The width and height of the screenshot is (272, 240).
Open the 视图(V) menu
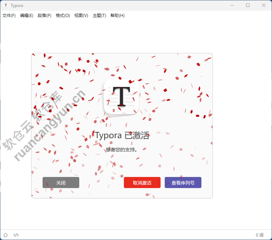tap(81, 16)
